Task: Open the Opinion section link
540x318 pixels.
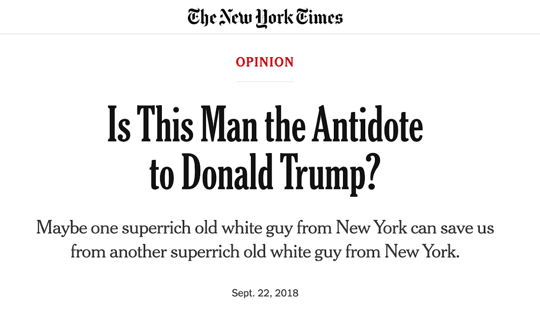Action: point(265,62)
